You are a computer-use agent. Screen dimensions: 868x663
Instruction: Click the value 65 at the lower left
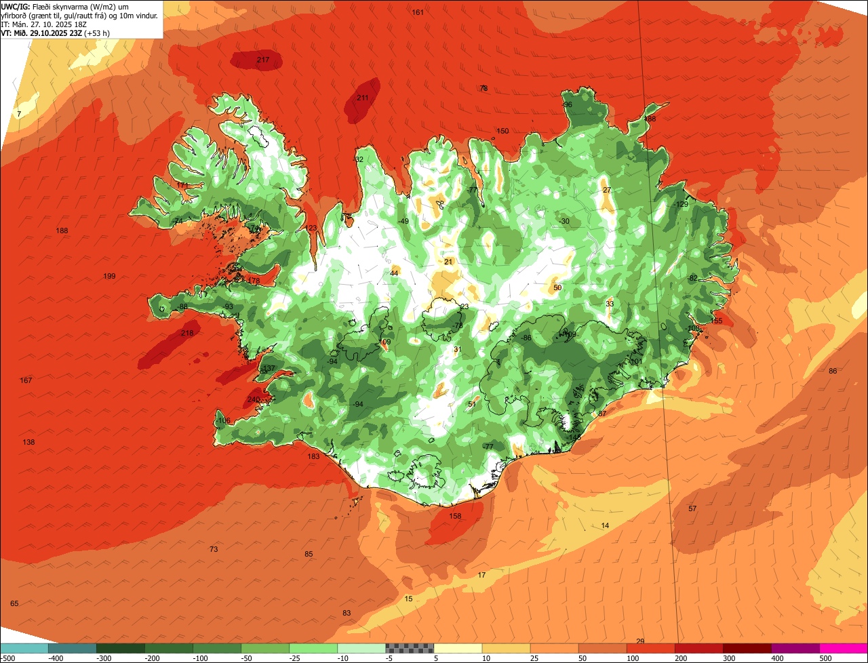14,603
